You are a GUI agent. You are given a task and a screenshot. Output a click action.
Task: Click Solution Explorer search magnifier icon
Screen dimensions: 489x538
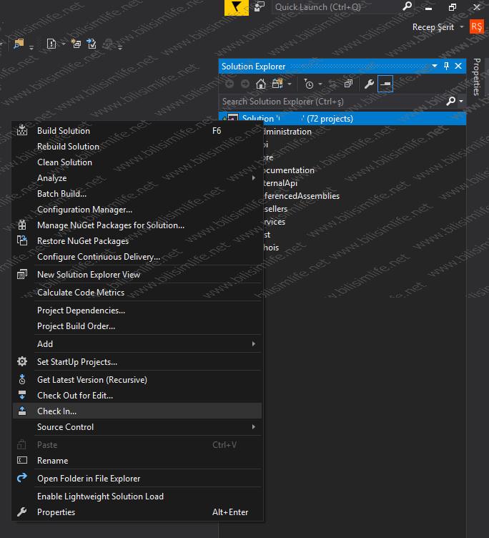451,101
